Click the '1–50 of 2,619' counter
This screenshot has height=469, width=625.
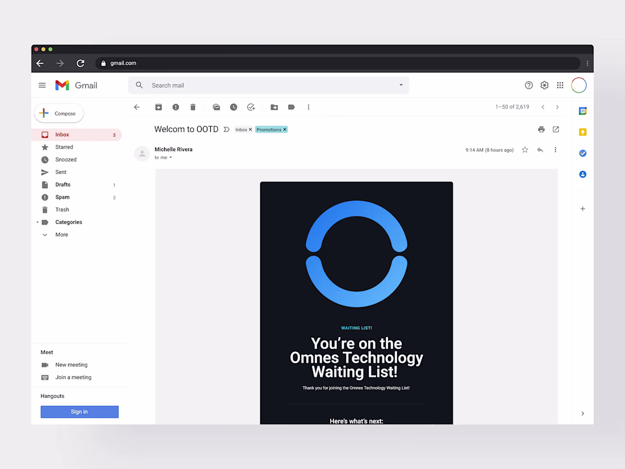coord(512,107)
